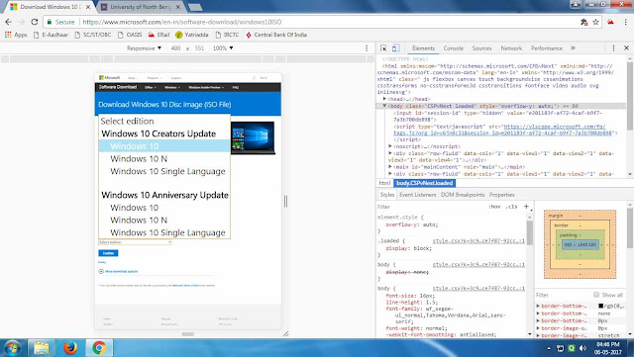Open the stylesheet link for .loaded rule

478,241
